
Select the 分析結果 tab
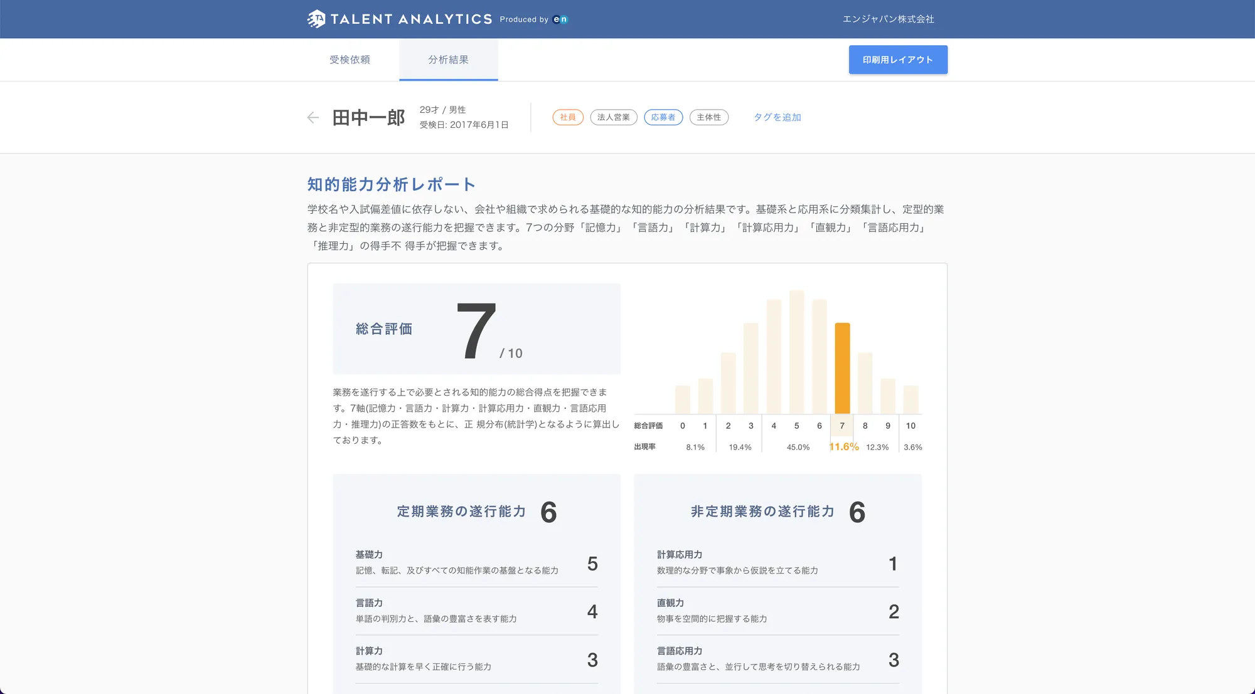448,60
